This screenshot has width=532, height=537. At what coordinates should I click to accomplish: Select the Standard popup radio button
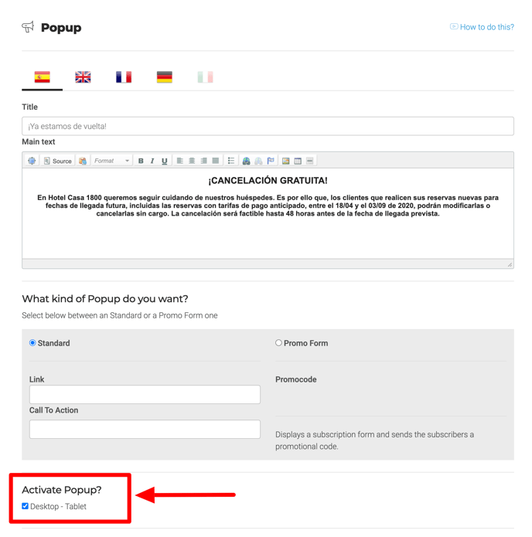point(32,343)
